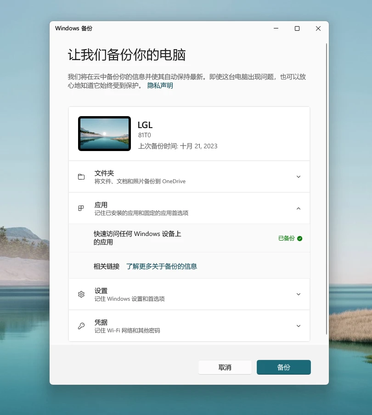Click the key icon beside 凭据

click(x=81, y=326)
